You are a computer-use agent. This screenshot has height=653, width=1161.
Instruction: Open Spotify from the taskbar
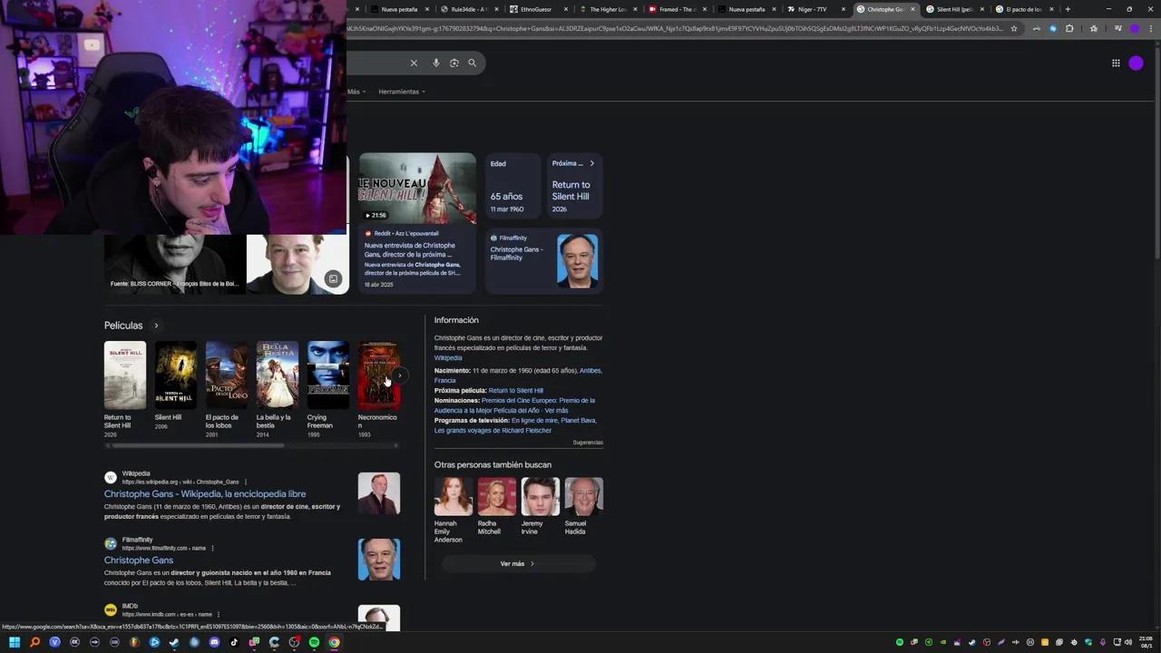[x=314, y=642]
